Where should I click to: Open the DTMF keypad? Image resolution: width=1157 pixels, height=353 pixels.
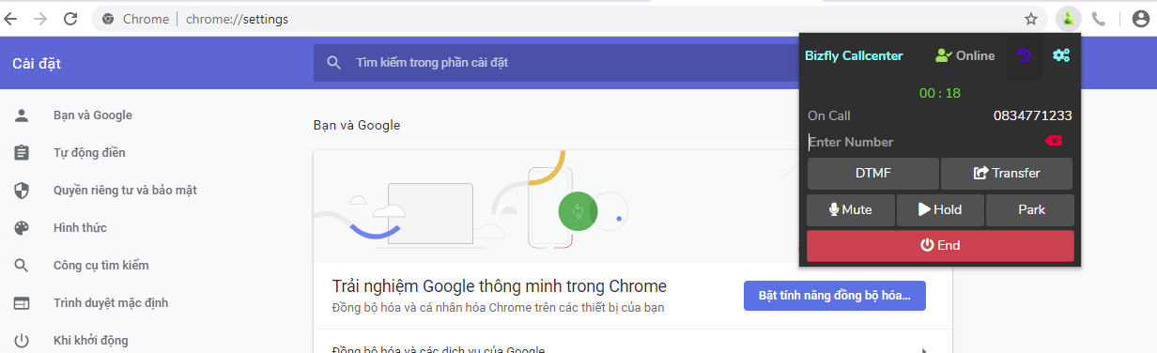[x=872, y=173]
